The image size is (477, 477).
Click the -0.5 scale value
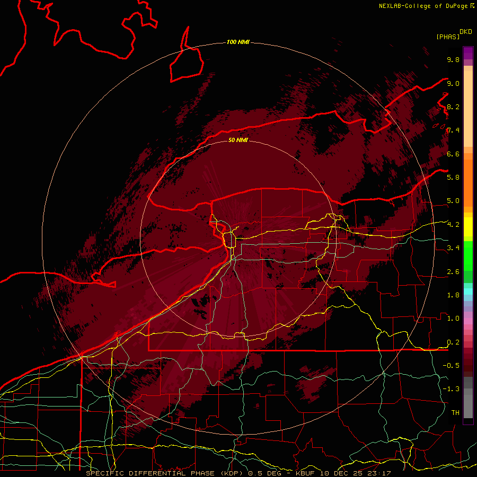tap(451, 365)
